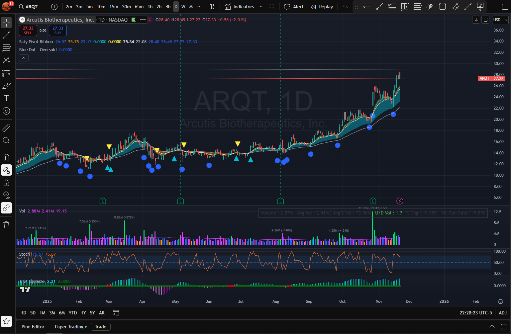
Task: Switch to the 4h timeframe
Action: click(x=168, y=7)
